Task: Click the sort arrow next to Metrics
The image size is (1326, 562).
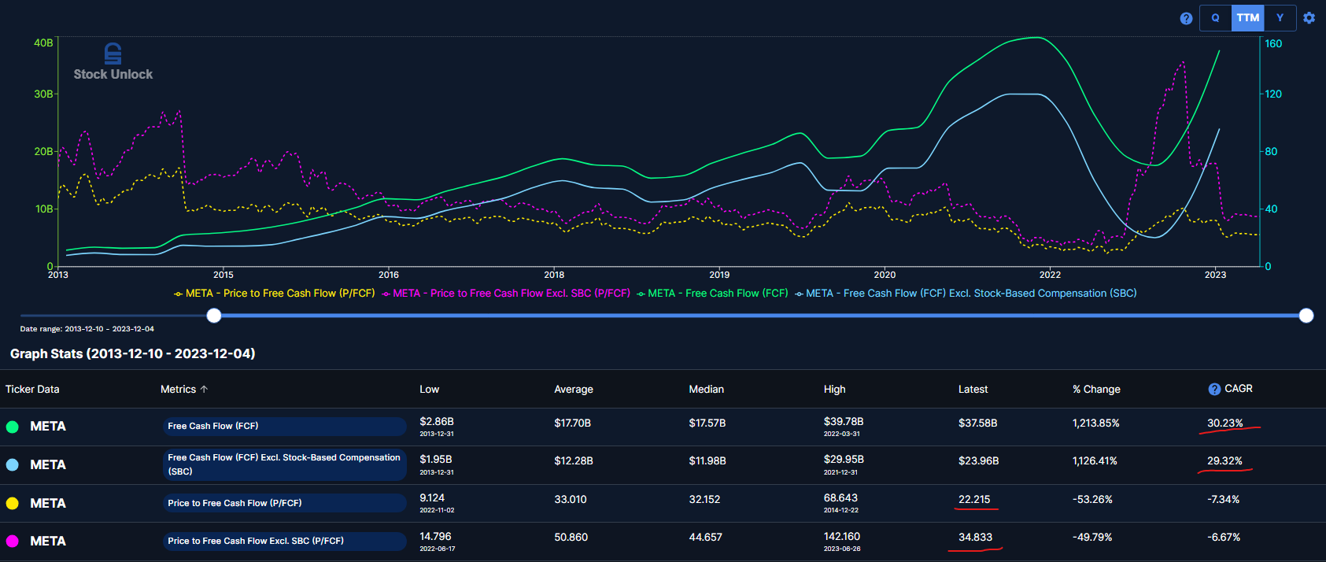Action: tap(205, 389)
